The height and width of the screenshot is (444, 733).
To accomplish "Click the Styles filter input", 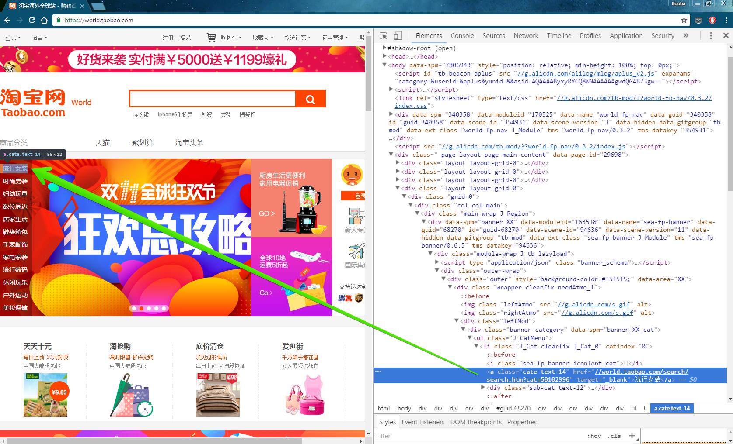I will click(479, 436).
